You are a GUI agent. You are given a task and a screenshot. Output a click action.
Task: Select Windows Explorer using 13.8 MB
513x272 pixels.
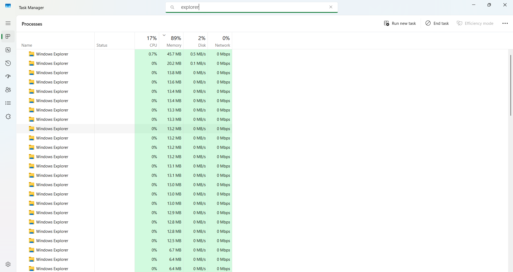124,73
